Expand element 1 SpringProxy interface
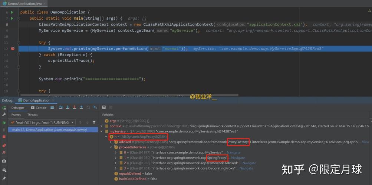 click(116, 158)
